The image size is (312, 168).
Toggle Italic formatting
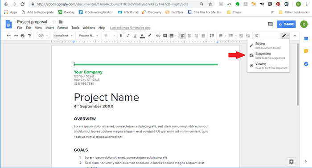[128, 36]
